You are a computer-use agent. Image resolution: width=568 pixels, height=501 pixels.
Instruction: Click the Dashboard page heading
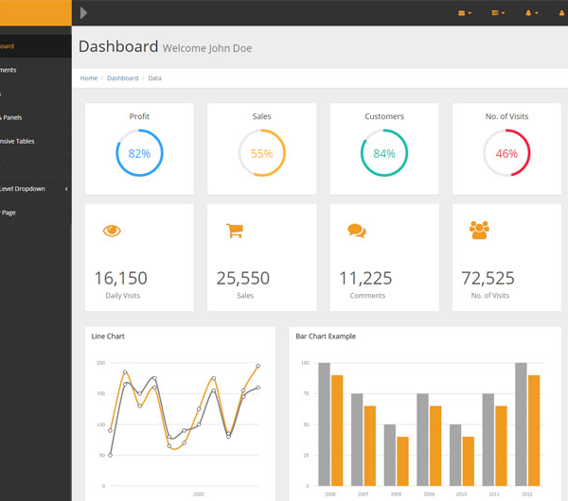(118, 46)
